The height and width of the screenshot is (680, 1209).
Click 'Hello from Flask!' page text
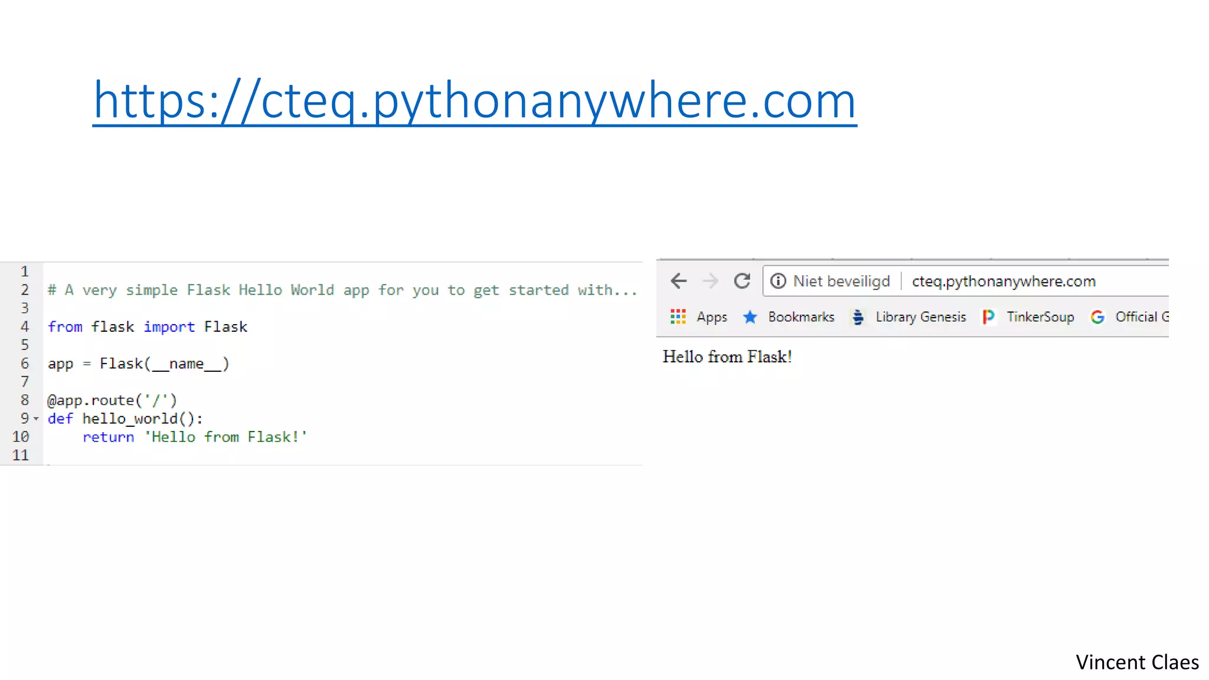click(727, 357)
